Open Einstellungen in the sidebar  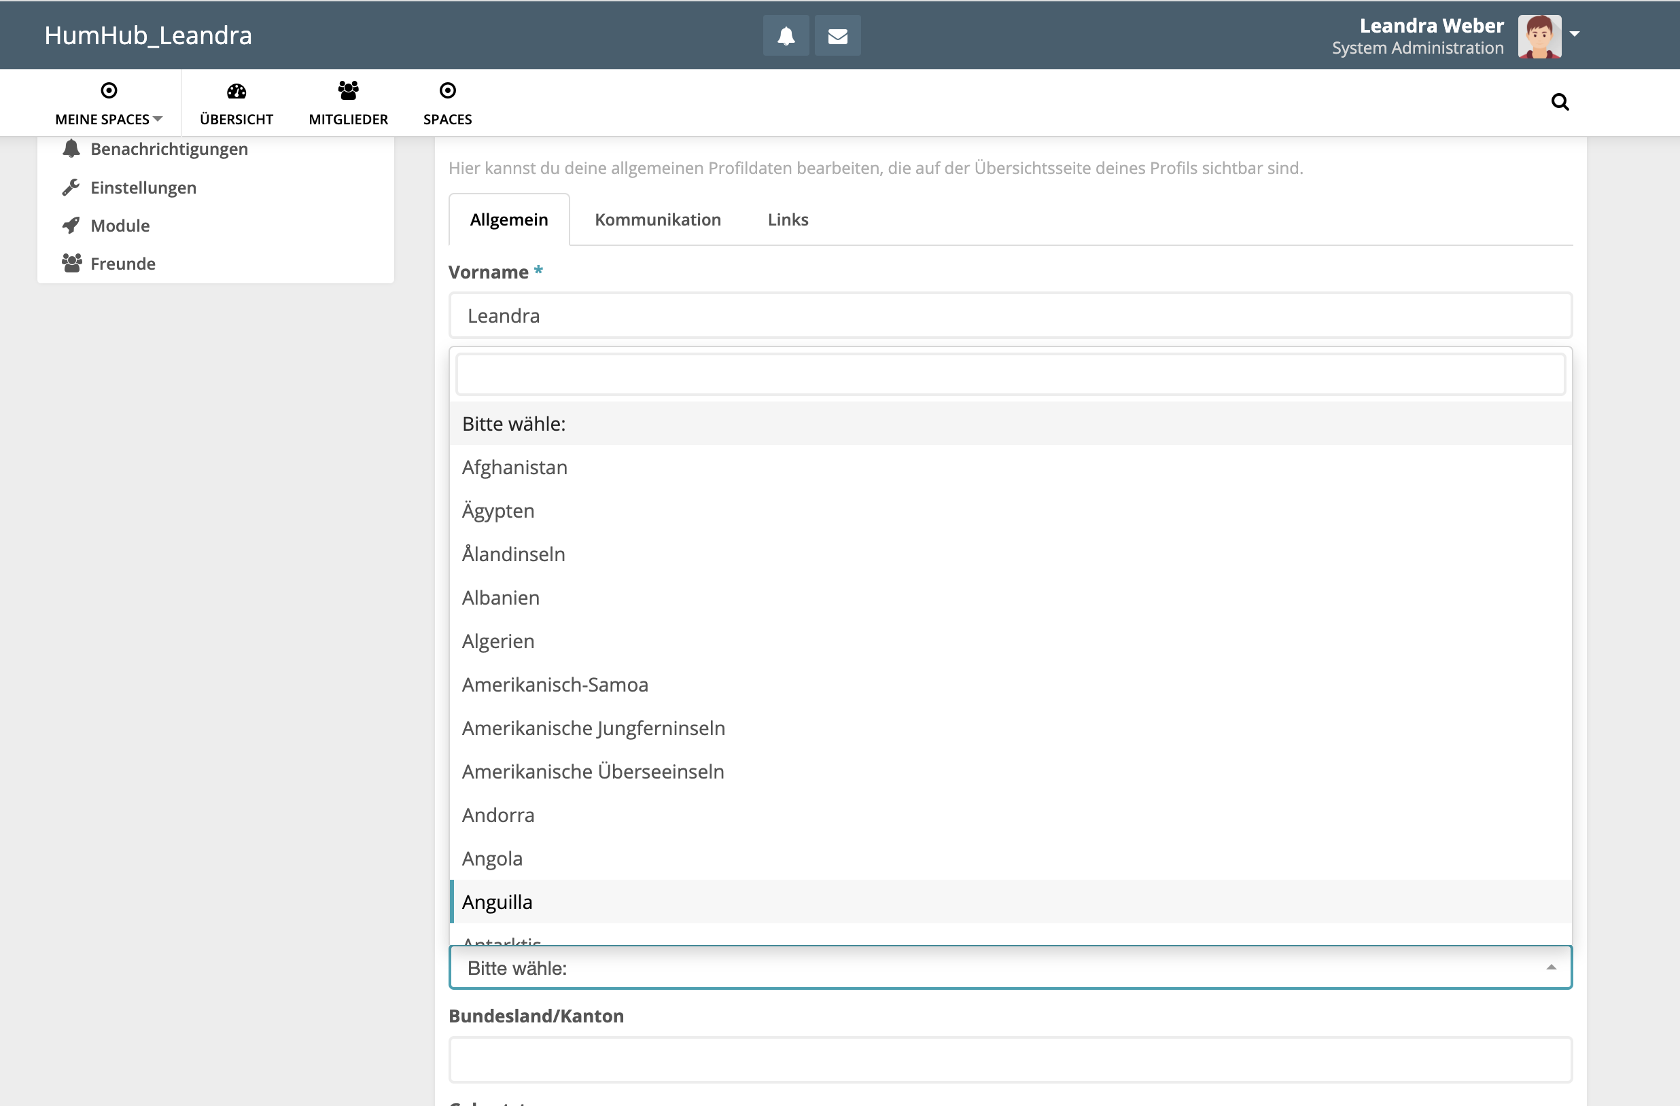click(x=143, y=187)
